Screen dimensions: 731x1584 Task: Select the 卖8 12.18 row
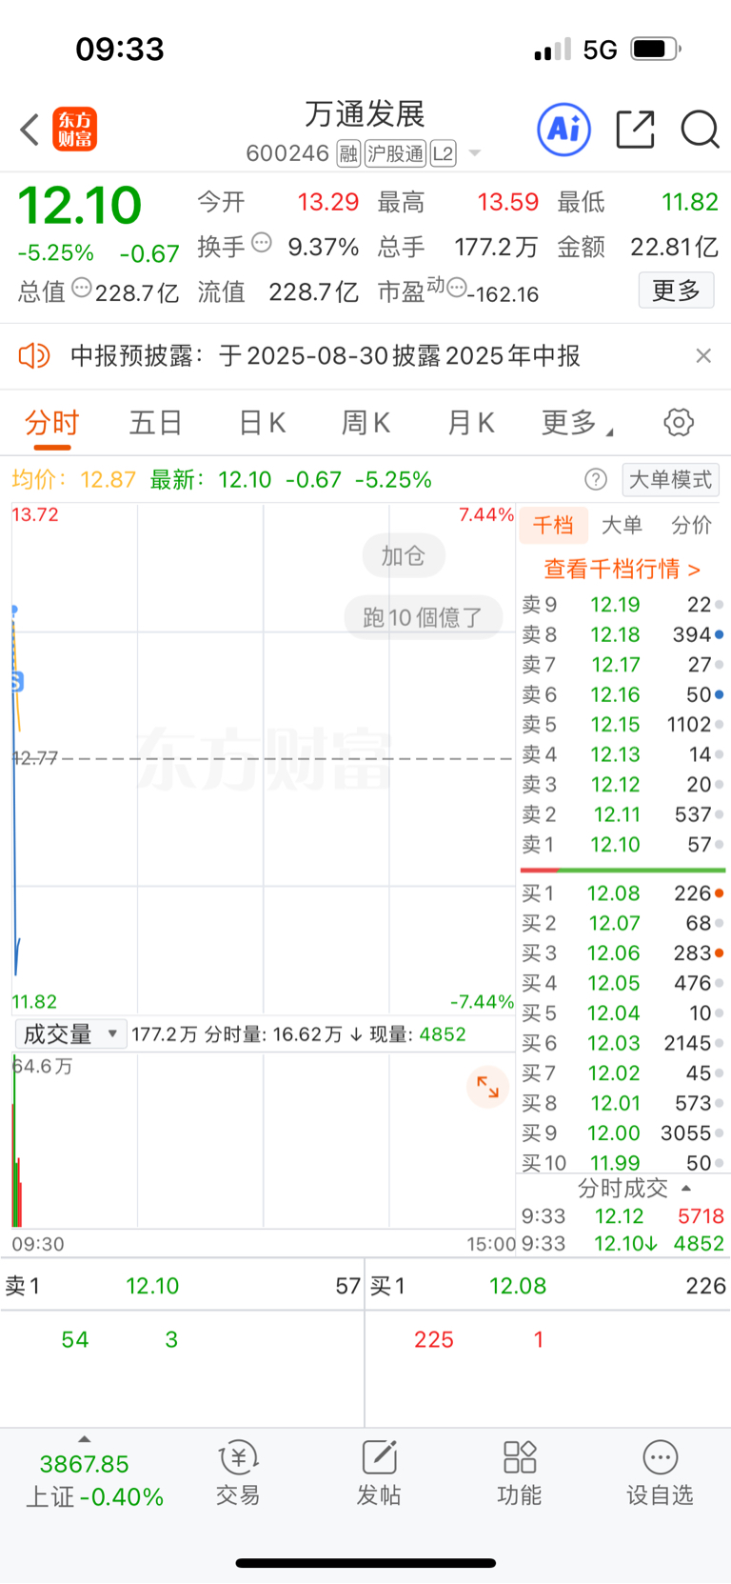[622, 634]
